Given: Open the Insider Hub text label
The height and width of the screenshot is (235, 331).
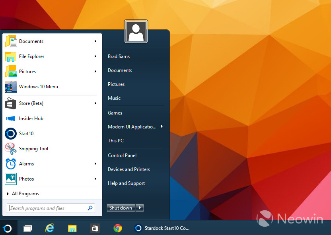Looking at the screenshot, I should pyautogui.click(x=31, y=118).
